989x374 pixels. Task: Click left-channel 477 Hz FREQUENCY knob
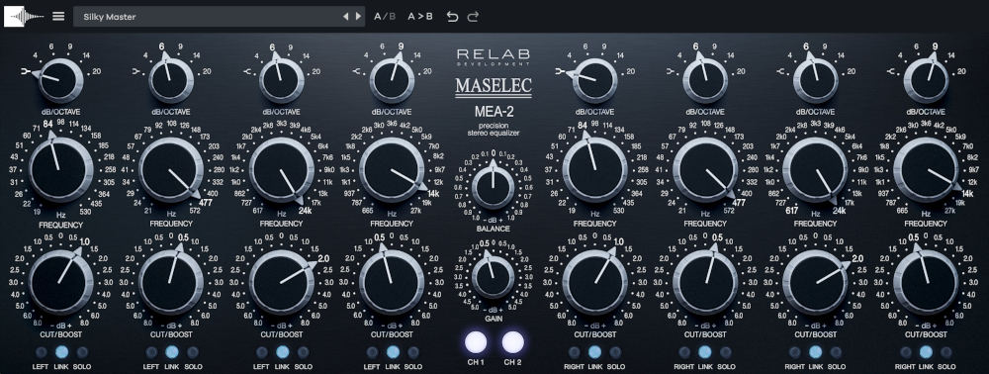(171, 169)
